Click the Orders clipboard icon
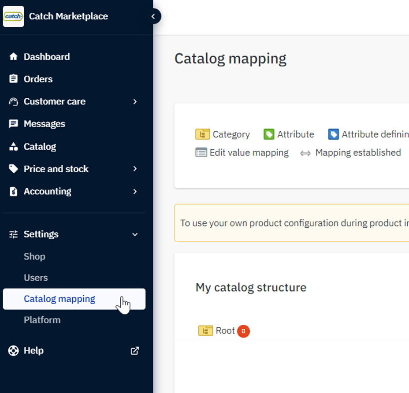The image size is (409, 393). click(x=13, y=79)
